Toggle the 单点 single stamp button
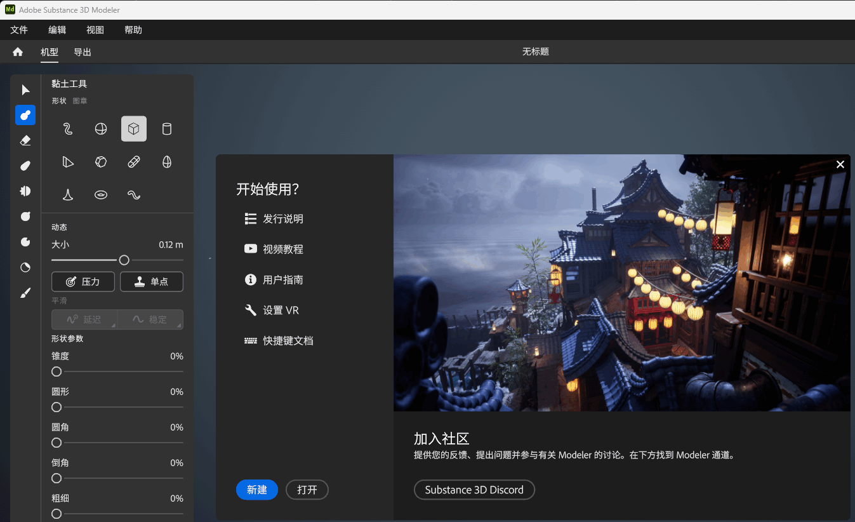 click(x=152, y=281)
